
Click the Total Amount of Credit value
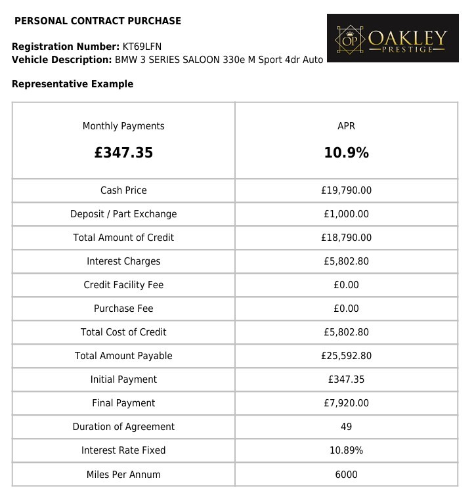point(346,238)
